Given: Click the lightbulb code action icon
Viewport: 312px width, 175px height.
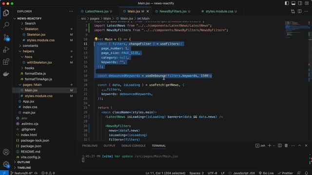Looking at the screenshot, I should pyautogui.click(x=96, y=39).
